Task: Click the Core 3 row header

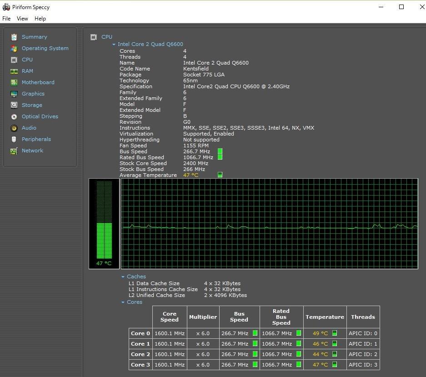Action: [140, 365]
